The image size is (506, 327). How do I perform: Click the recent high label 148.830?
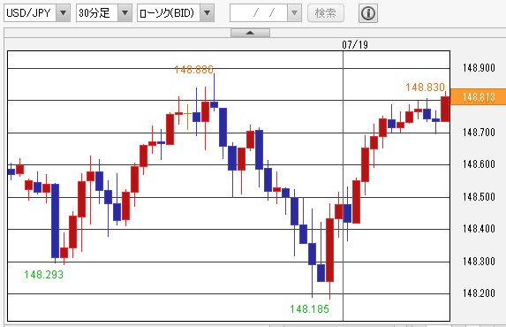pos(426,87)
